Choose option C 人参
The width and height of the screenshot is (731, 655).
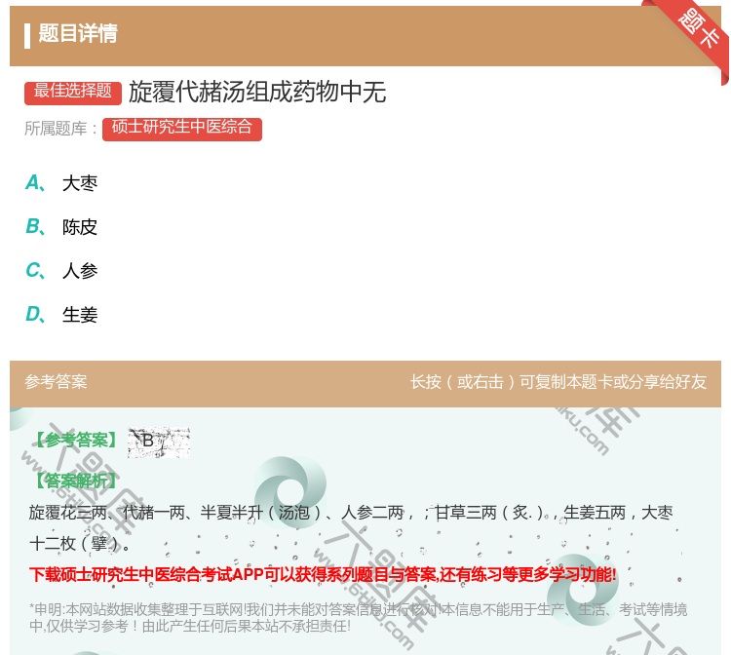click(x=79, y=271)
